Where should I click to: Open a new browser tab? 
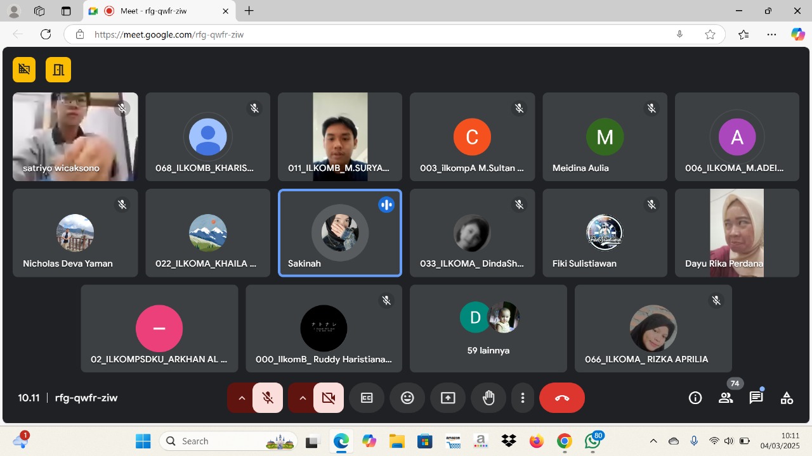(249, 11)
